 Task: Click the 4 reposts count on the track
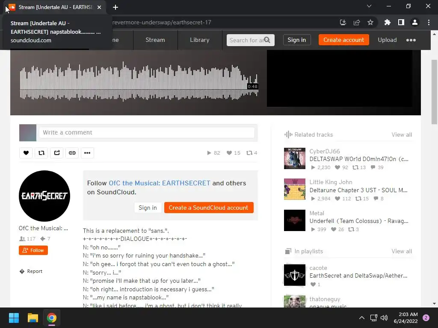[252, 153]
